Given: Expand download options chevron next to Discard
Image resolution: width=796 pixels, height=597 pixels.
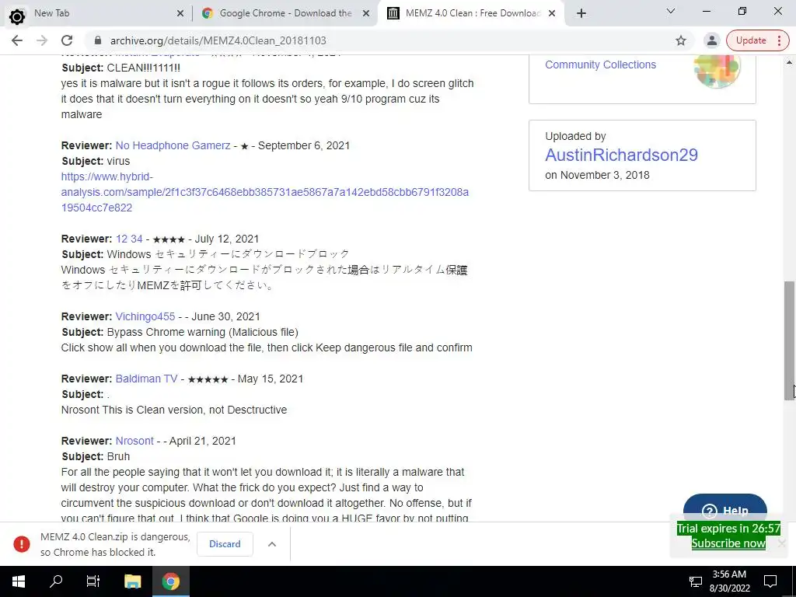Looking at the screenshot, I should pyautogui.click(x=272, y=544).
